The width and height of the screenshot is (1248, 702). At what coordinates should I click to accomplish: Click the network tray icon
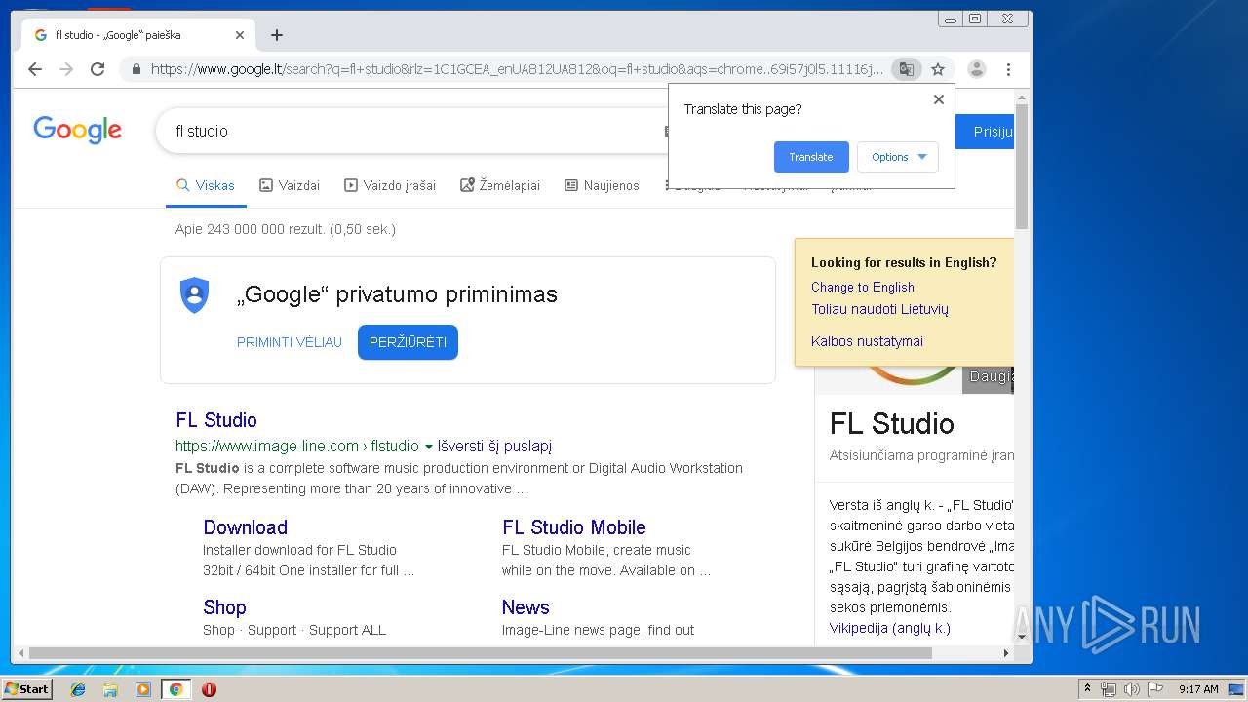pos(1109,689)
